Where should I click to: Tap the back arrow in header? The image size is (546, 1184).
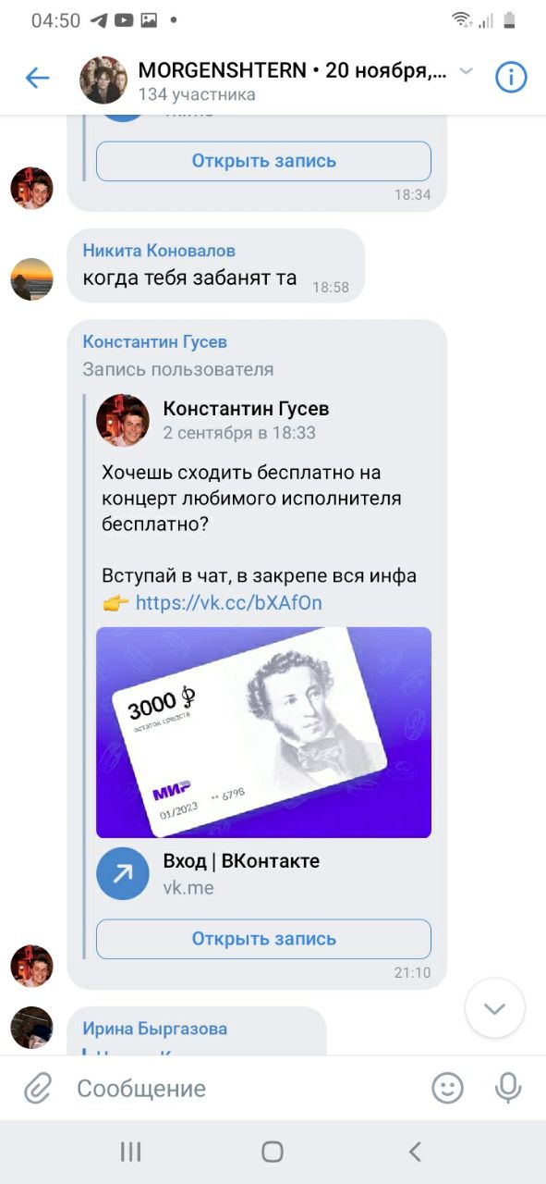point(37,78)
